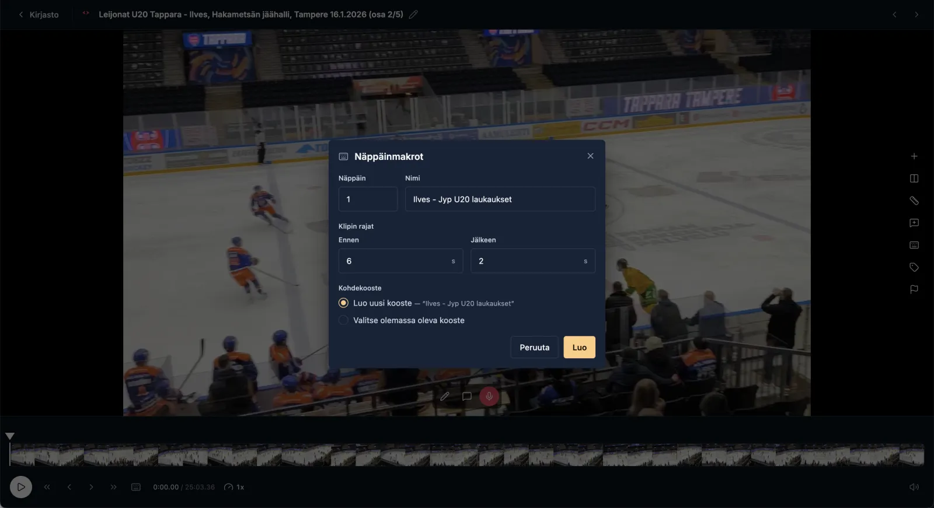Click the Luo create button
This screenshot has width=934, height=508.
[579, 348]
